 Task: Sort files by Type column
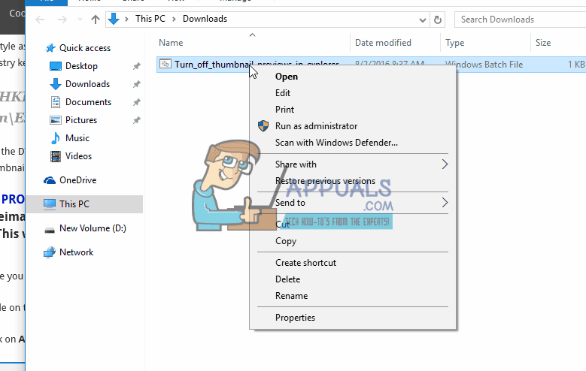pyautogui.click(x=455, y=43)
